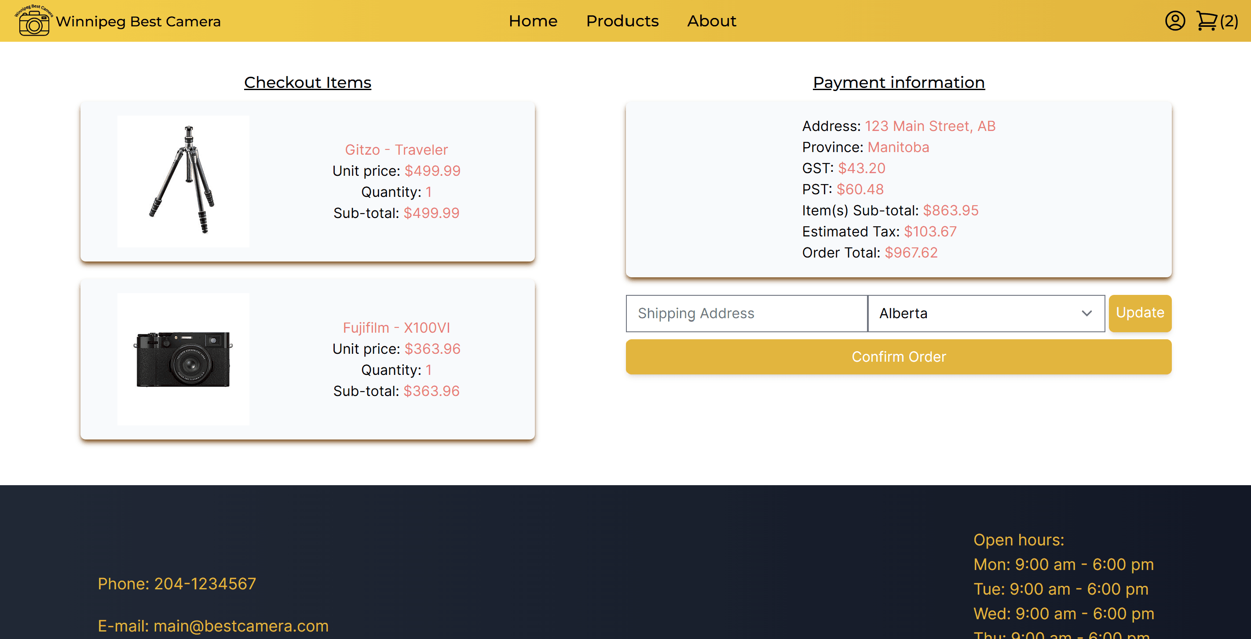
Task: Go to the Home menu item
Action: tap(533, 21)
